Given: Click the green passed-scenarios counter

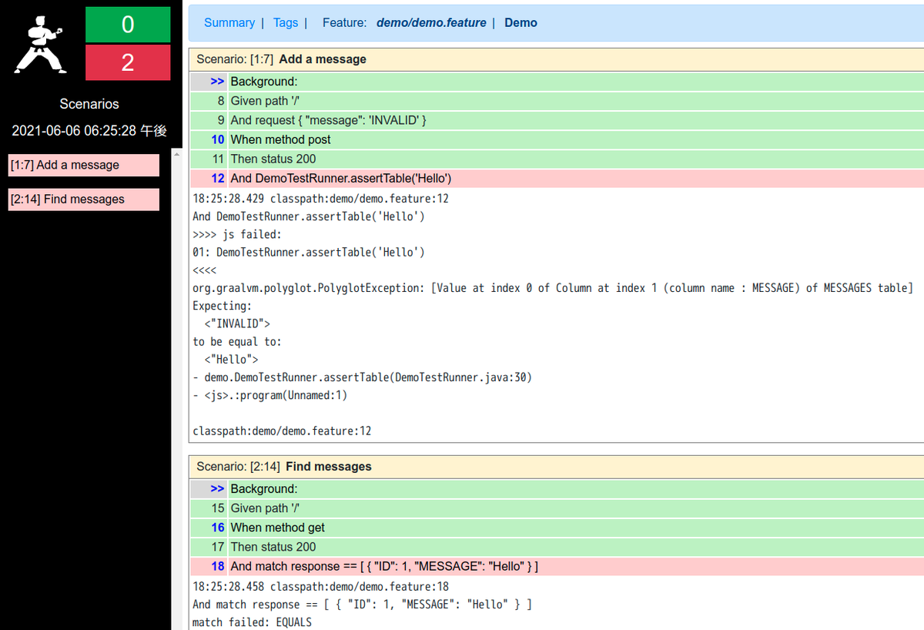Looking at the screenshot, I should pyautogui.click(x=127, y=25).
